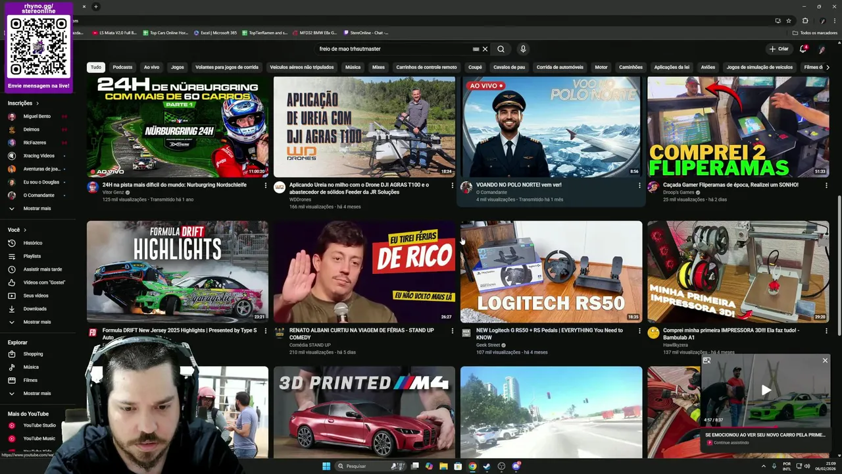Open options menu for Nurburgring Nordschleife video
The height and width of the screenshot is (474, 842).
[265, 186]
